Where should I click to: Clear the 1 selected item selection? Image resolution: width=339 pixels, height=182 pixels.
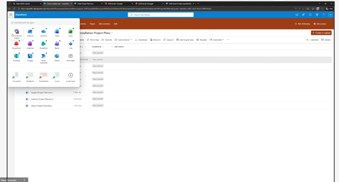pyautogui.click(x=308, y=40)
